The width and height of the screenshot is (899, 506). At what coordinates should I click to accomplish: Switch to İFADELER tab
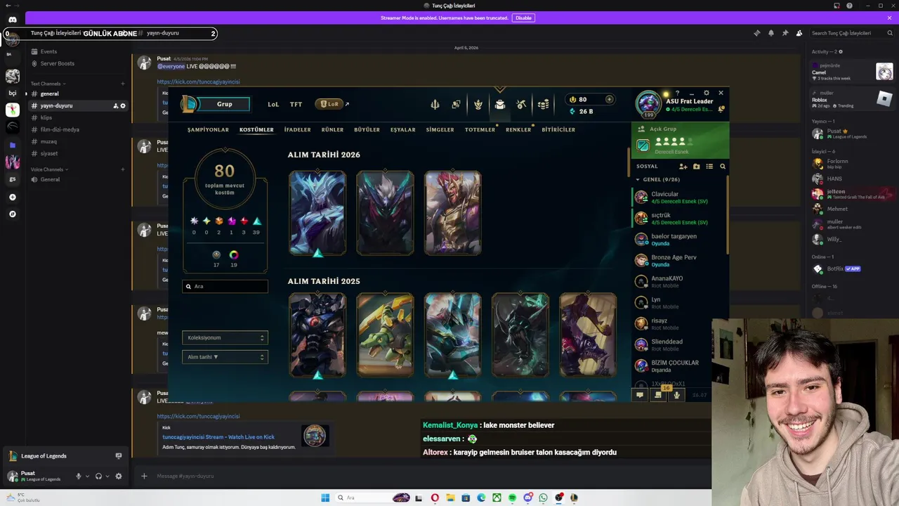[x=298, y=129]
